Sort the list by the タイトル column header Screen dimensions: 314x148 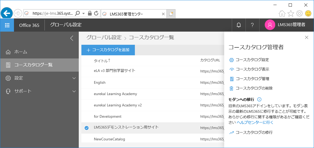102,61
